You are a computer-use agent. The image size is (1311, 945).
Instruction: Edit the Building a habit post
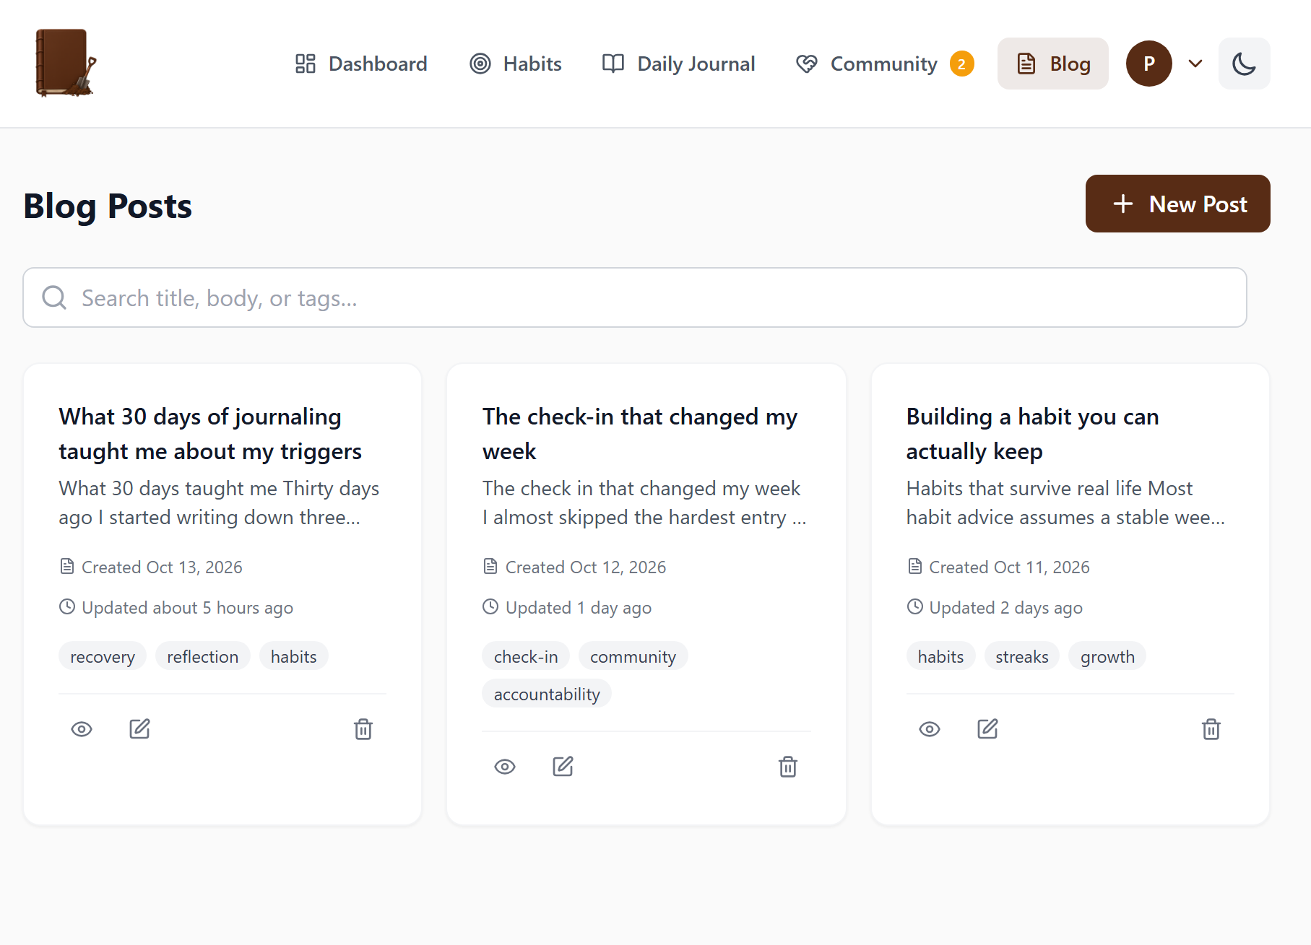point(987,729)
